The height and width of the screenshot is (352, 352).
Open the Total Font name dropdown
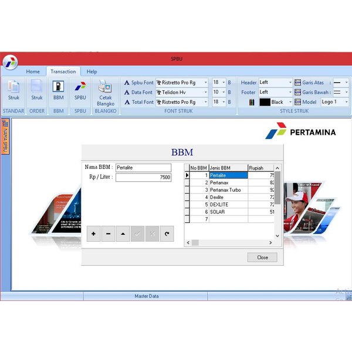[205, 102]
